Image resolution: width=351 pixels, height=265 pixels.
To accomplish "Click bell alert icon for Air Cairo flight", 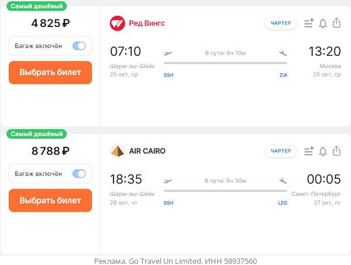I will coord(322,151).
